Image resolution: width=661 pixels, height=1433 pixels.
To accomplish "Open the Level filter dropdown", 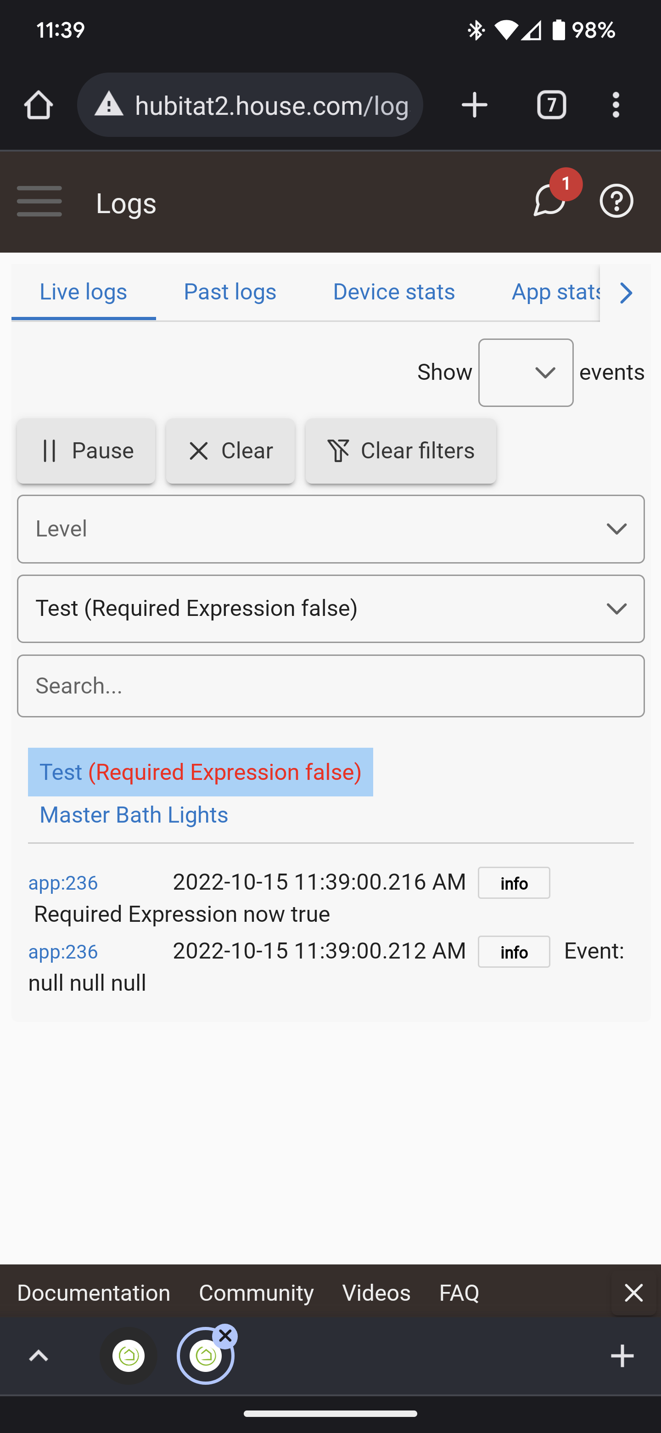I will [331, 529].
